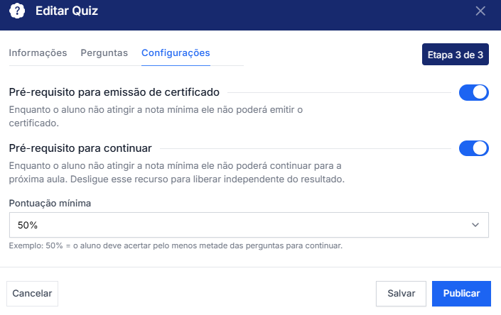Save the quiz with Salvar

[x=401, y=293]
